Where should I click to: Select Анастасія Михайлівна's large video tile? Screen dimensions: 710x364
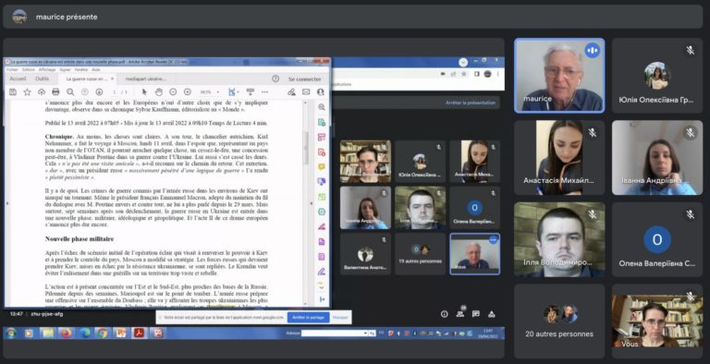click(x=559, y=158)
